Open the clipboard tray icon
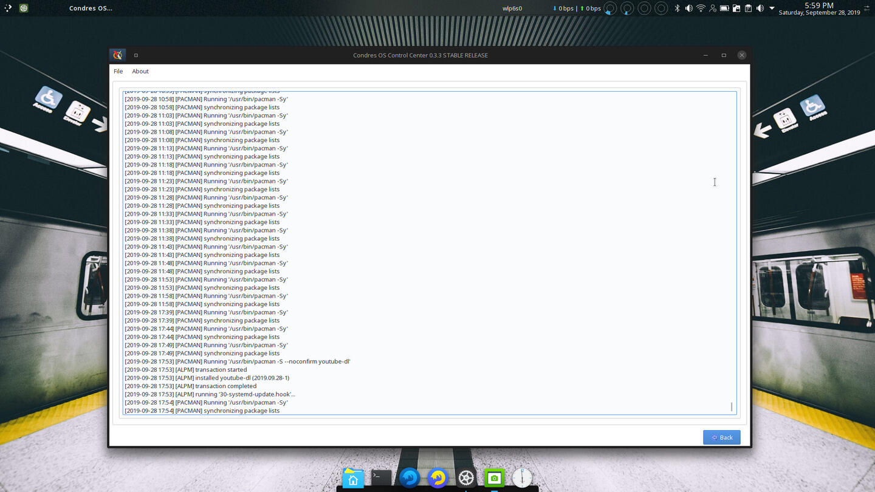875x492 pixels. pos(748,9)
